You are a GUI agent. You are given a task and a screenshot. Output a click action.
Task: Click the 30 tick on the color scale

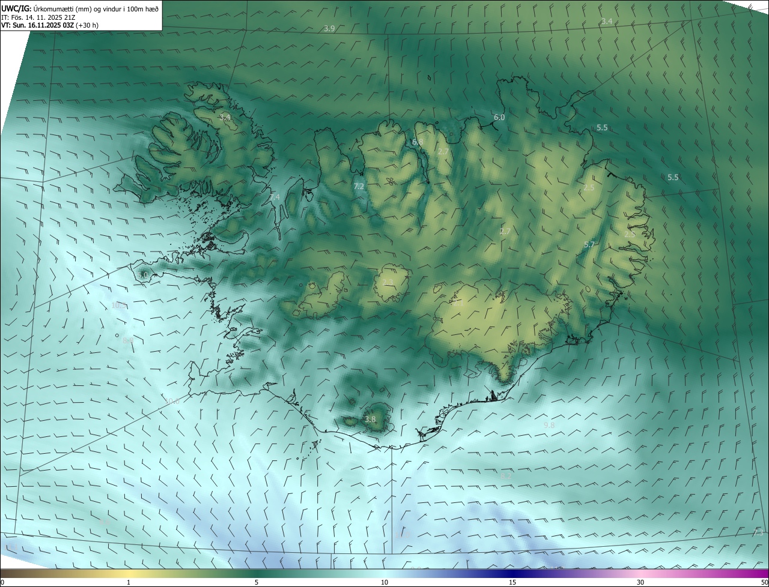coord(640,582)
